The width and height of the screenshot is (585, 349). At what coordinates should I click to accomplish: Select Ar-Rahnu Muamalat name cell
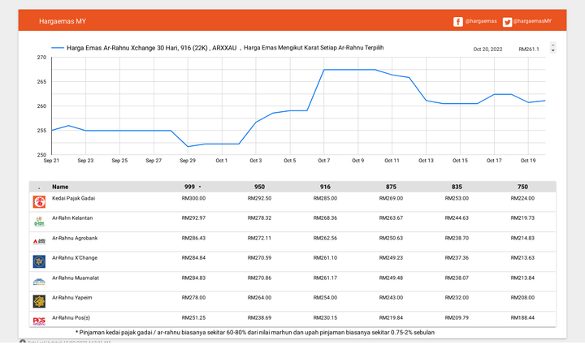tap(76, 278)
